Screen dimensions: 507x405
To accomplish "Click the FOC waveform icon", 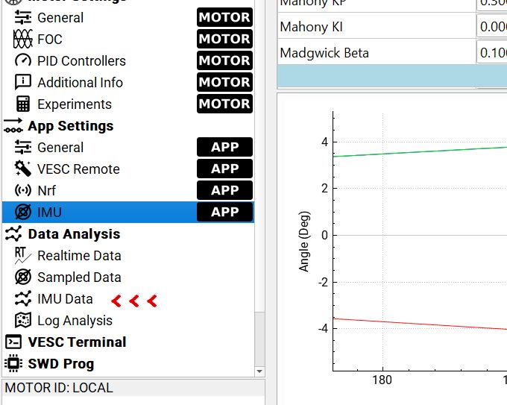I will (x=23, y=39).
